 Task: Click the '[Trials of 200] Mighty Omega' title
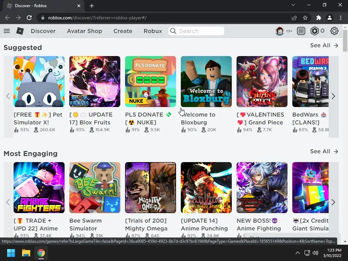coord(146,224)
